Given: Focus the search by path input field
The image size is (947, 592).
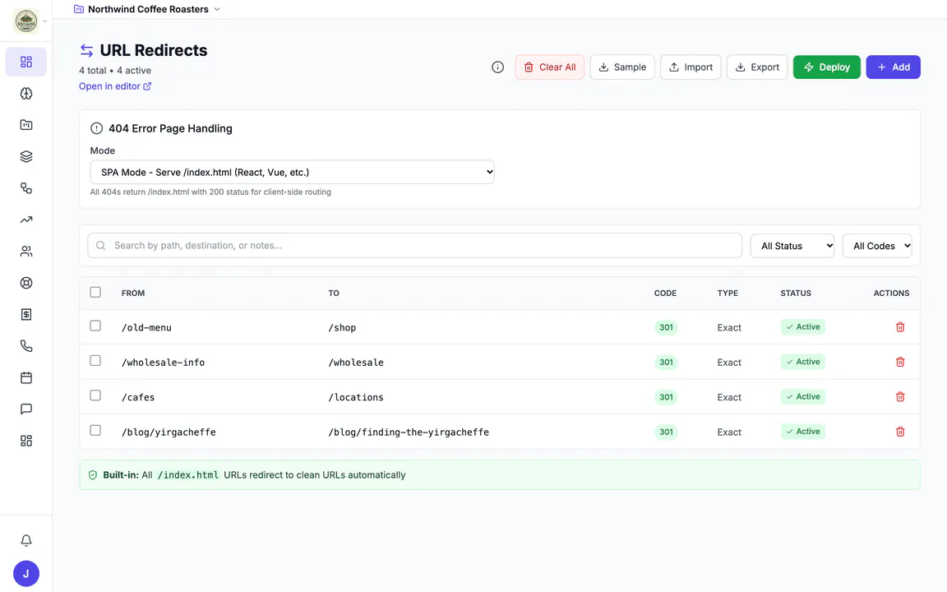Looking at the screenshot, I should pos(415,245).
